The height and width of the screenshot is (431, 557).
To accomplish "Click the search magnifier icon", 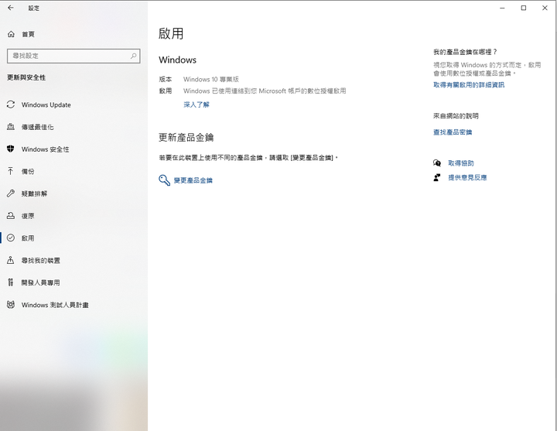I will pyautogui.click(x=134, y=56).
